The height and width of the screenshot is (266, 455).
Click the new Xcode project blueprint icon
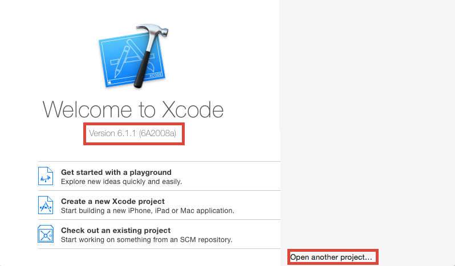(46, 206)
